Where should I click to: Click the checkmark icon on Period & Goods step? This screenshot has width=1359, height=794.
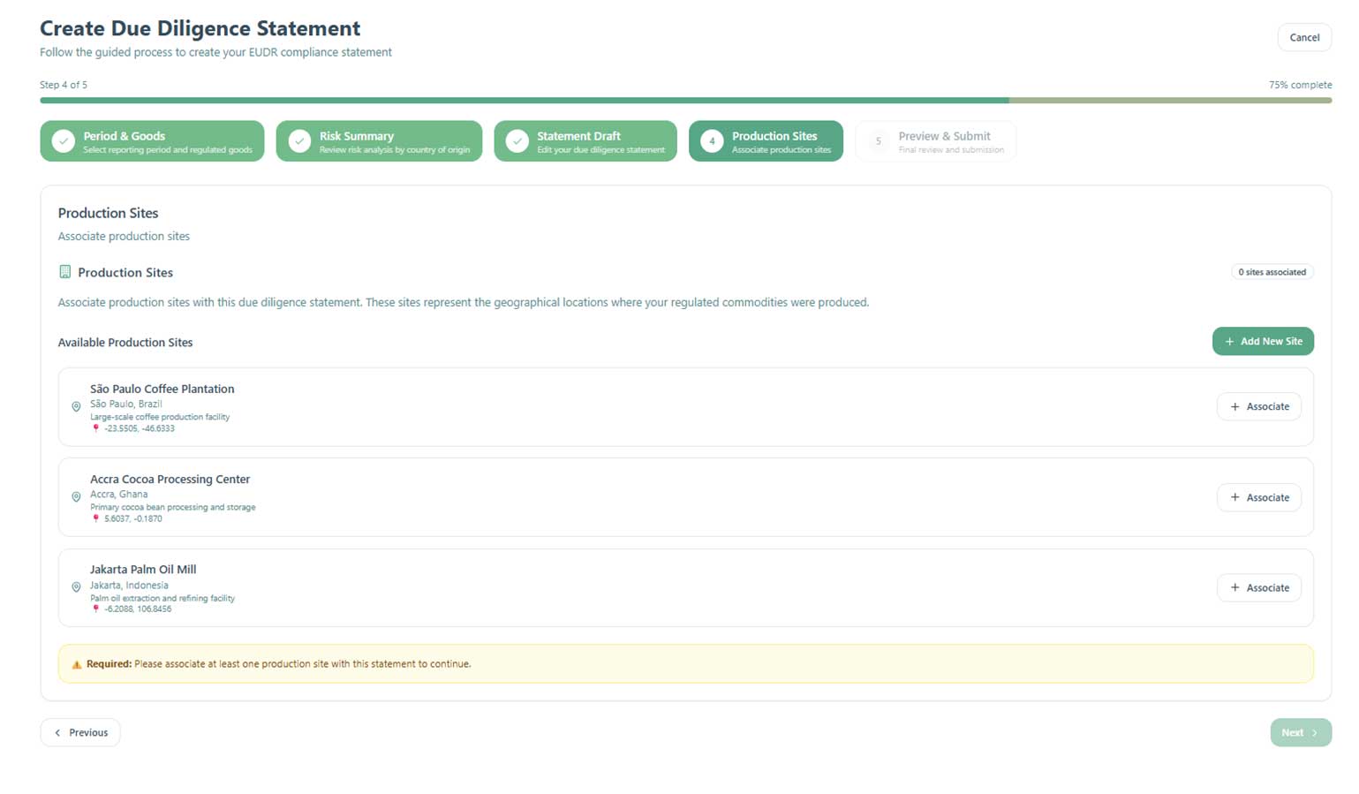[x=63, y=141]
